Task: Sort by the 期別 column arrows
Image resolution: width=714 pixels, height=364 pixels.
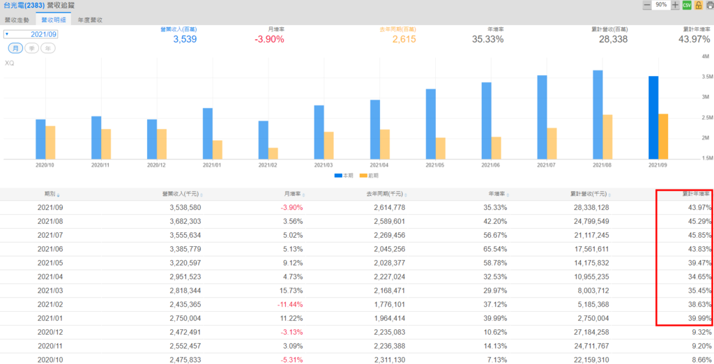Action: 59,195
